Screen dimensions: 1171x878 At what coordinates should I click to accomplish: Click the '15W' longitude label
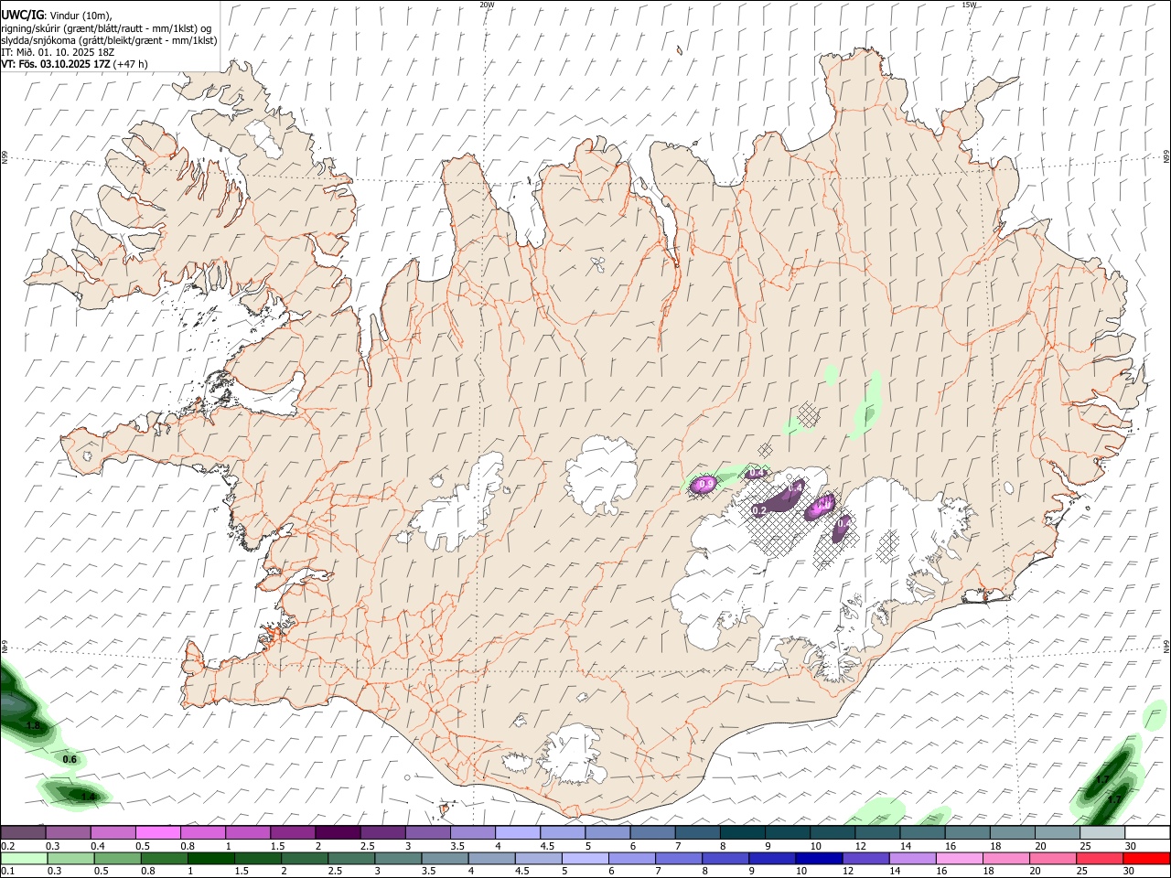969,5
